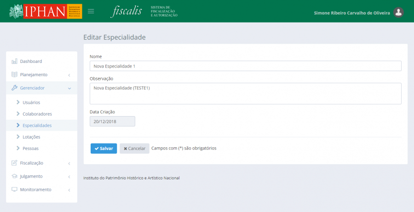Collapse the Gerenciador menu arrow
The image size is (414, 212).
[x=69, y=88]
